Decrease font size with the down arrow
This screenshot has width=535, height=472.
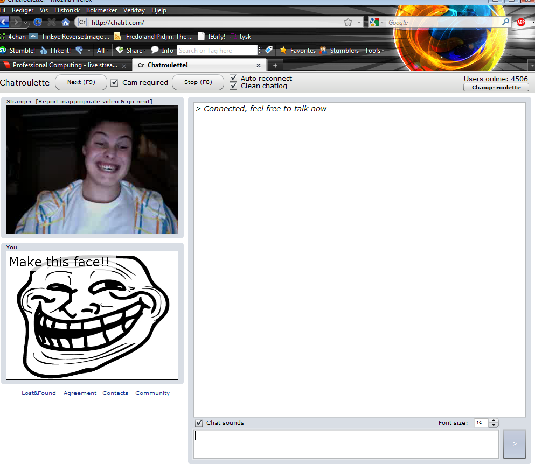coord(494,425)
